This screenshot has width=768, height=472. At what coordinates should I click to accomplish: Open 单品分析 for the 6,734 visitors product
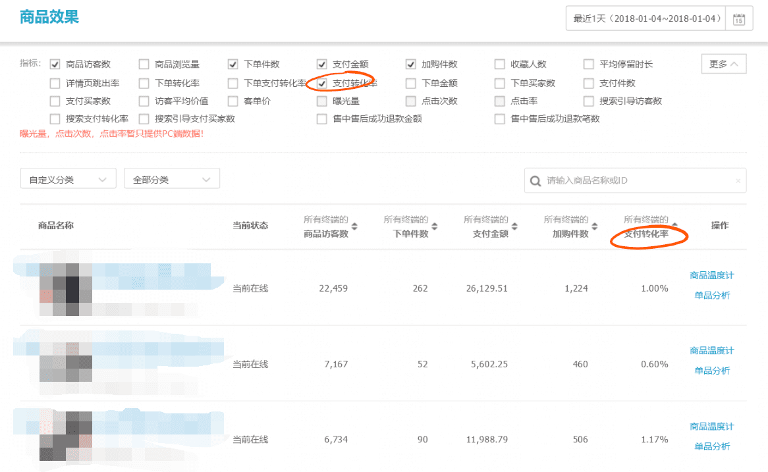[712, 446]
